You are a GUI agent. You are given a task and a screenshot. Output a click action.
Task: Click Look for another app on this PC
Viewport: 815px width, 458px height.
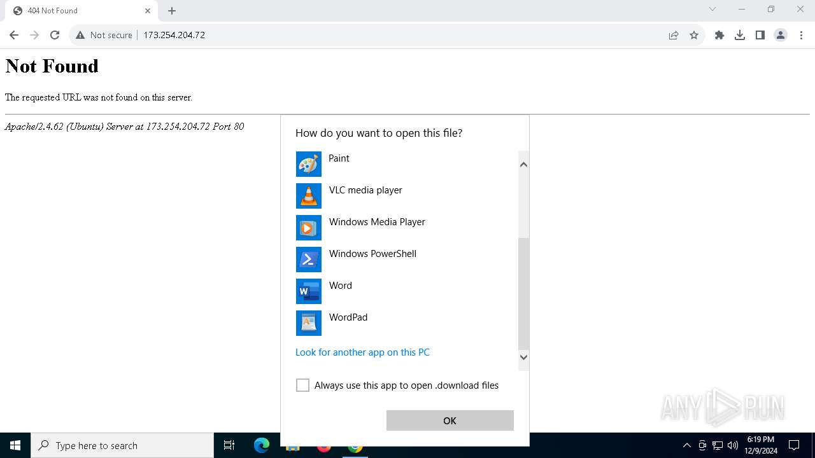(362, 352)
